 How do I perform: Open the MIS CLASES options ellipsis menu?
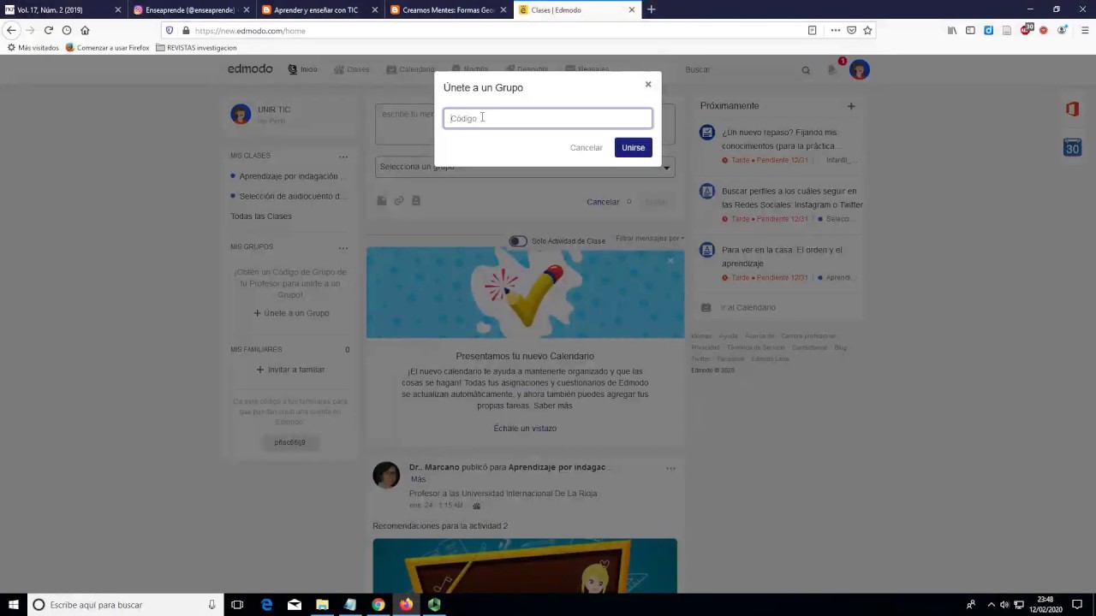(343, 156)
